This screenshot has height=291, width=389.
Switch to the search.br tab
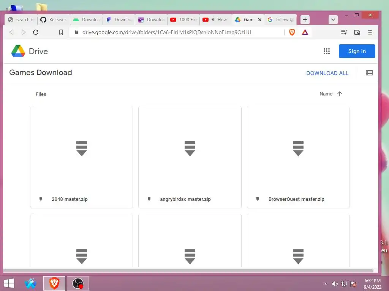coord(21,20)
